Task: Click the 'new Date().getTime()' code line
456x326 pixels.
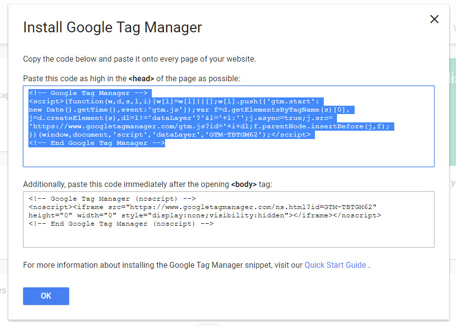Action: (191, 110)
